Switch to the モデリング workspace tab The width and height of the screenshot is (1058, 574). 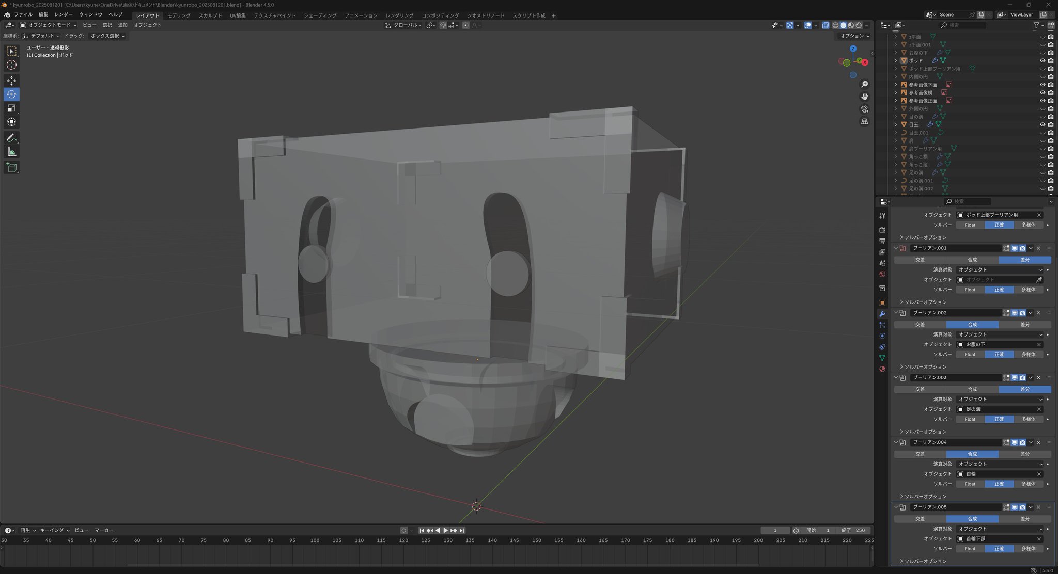tap(179, 15)
